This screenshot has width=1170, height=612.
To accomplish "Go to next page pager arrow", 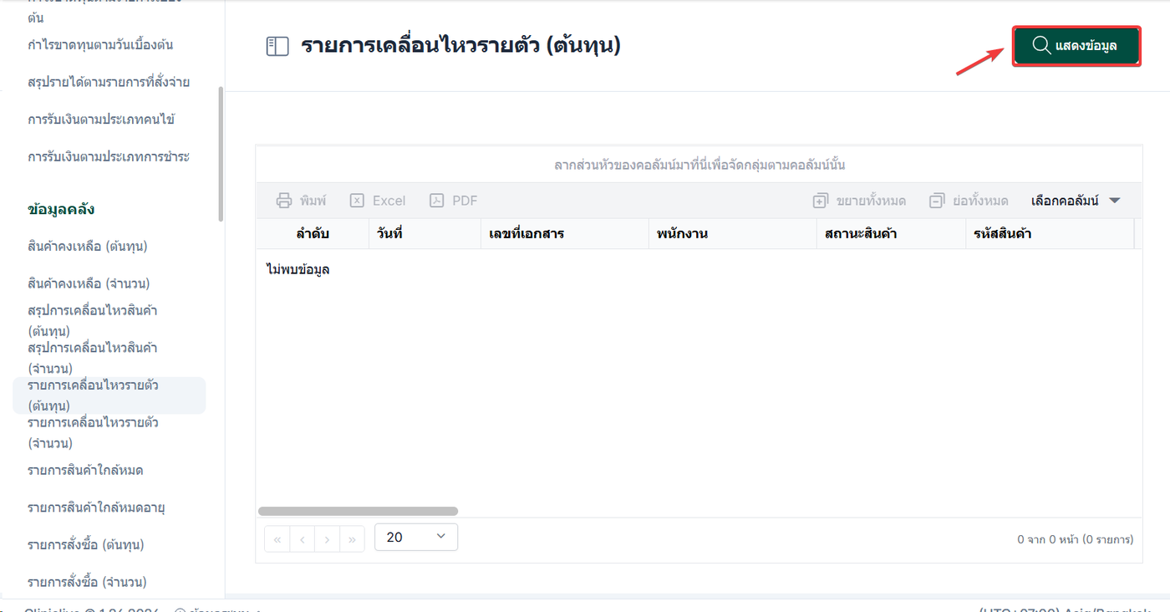I will pyautogui.click(x=328, y=539).
